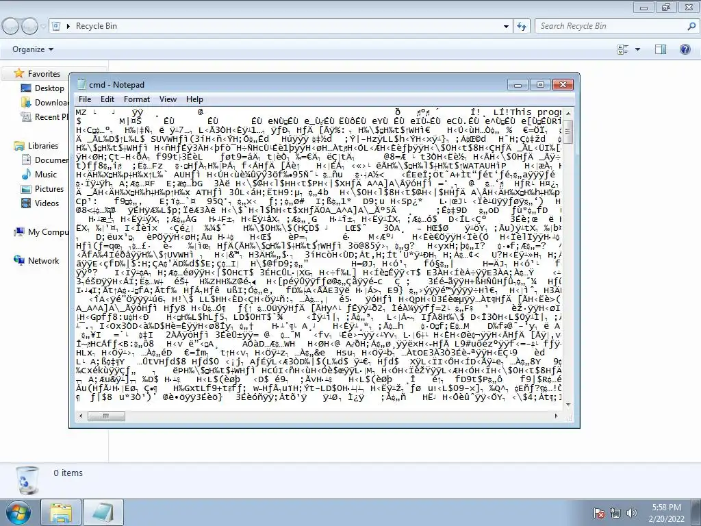
Task: Close the Explorer Recycle Bin window
Action: point(689,7)
